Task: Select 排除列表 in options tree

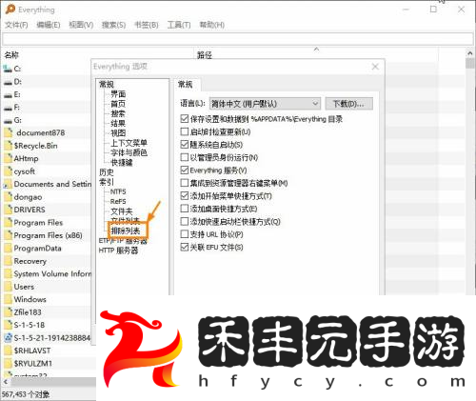Action: click(x=126, y=231)
